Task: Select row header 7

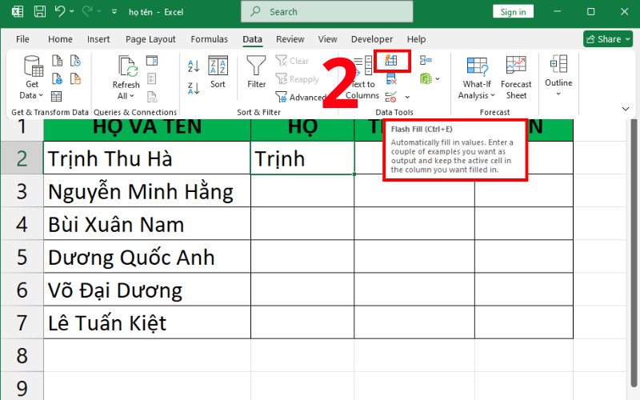Action: point(22,322)
